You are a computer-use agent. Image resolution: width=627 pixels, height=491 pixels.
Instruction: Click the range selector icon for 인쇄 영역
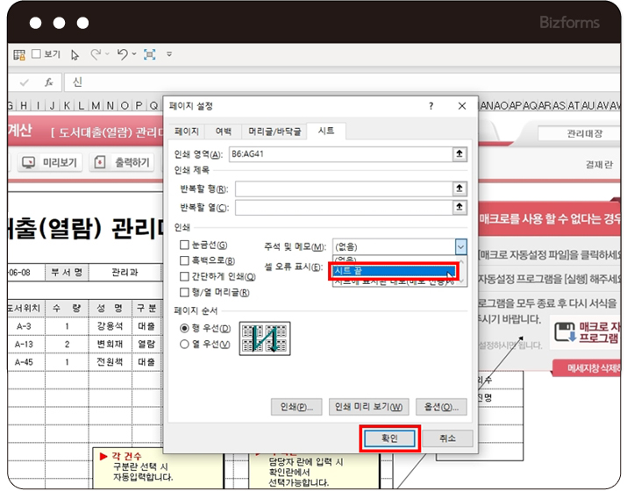coord(459,154)
